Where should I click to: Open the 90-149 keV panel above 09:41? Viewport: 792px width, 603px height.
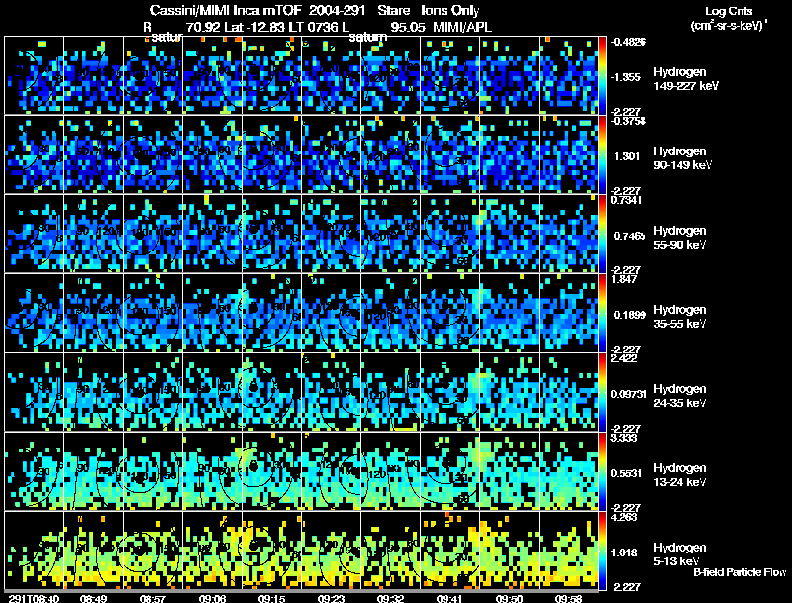[x=450, y=154]
